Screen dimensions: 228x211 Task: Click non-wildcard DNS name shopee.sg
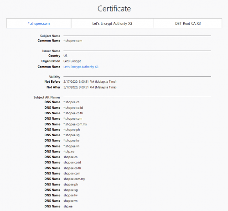71,190
